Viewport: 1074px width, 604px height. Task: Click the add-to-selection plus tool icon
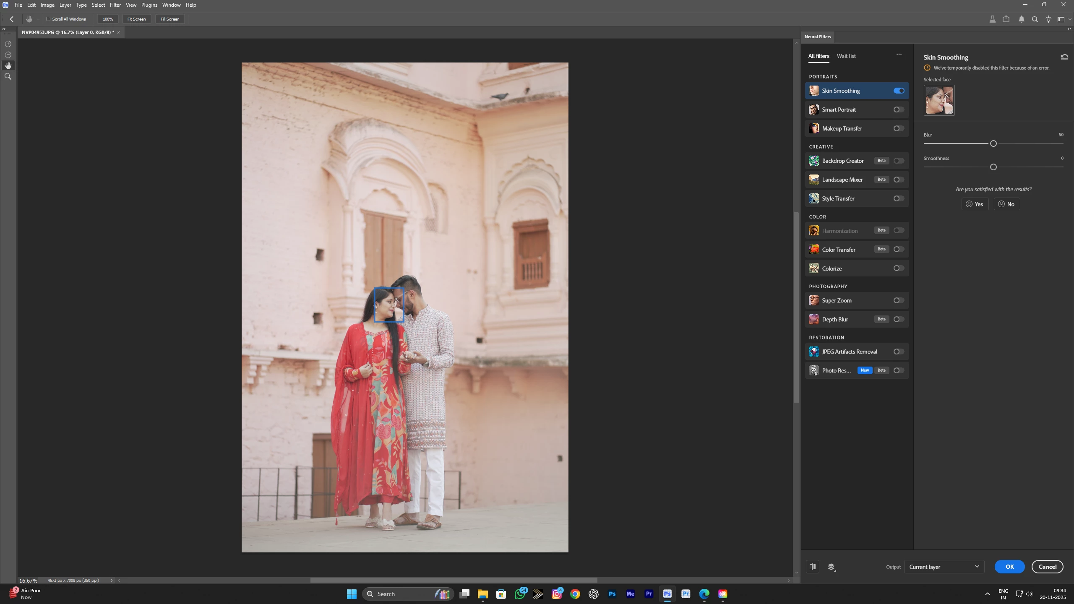pyautogui.click(x=8, y=44)
